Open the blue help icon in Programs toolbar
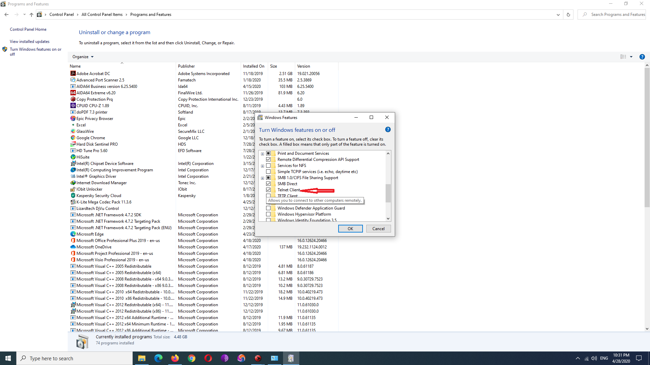Viewport: 650px width, 365px height. 642,57
